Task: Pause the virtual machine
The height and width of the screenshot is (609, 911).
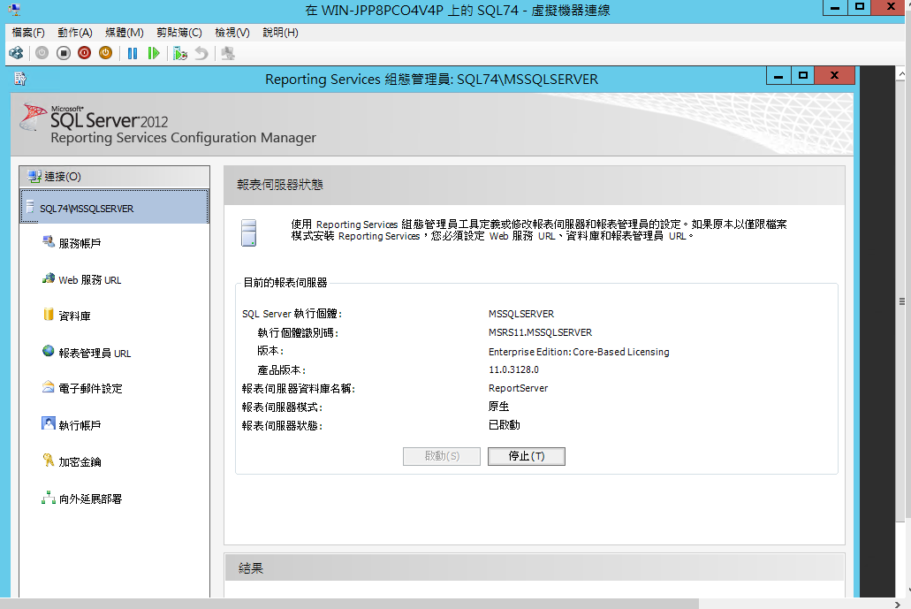Action: pyautogui.click(x=133, y=53)
